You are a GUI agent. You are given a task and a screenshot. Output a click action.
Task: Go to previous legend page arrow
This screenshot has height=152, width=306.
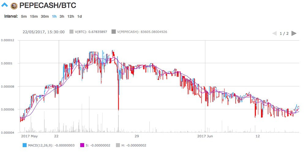pyautogui.click(x=274, y=34)
